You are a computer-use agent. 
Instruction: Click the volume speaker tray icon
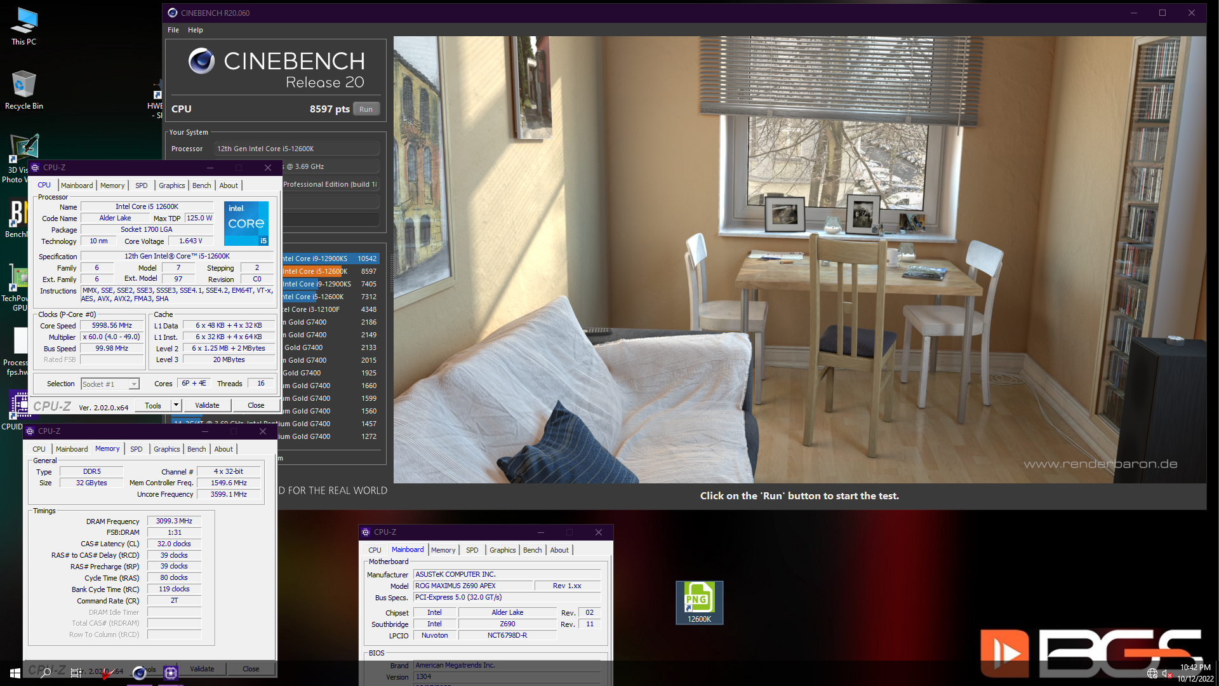pyautogui.click(x=1167, y=673)
